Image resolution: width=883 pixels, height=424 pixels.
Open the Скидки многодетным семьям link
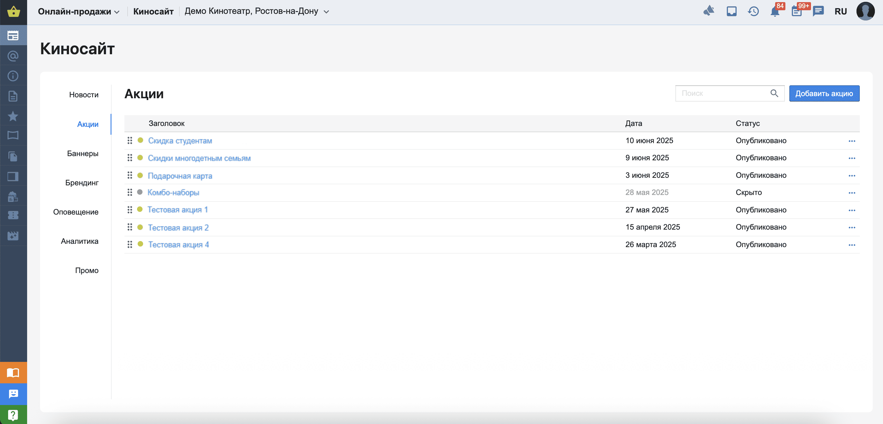(x=199, y=158)
